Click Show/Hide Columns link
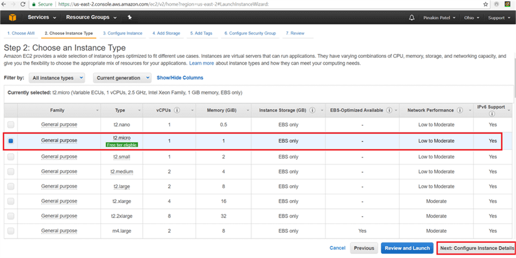 180,78
